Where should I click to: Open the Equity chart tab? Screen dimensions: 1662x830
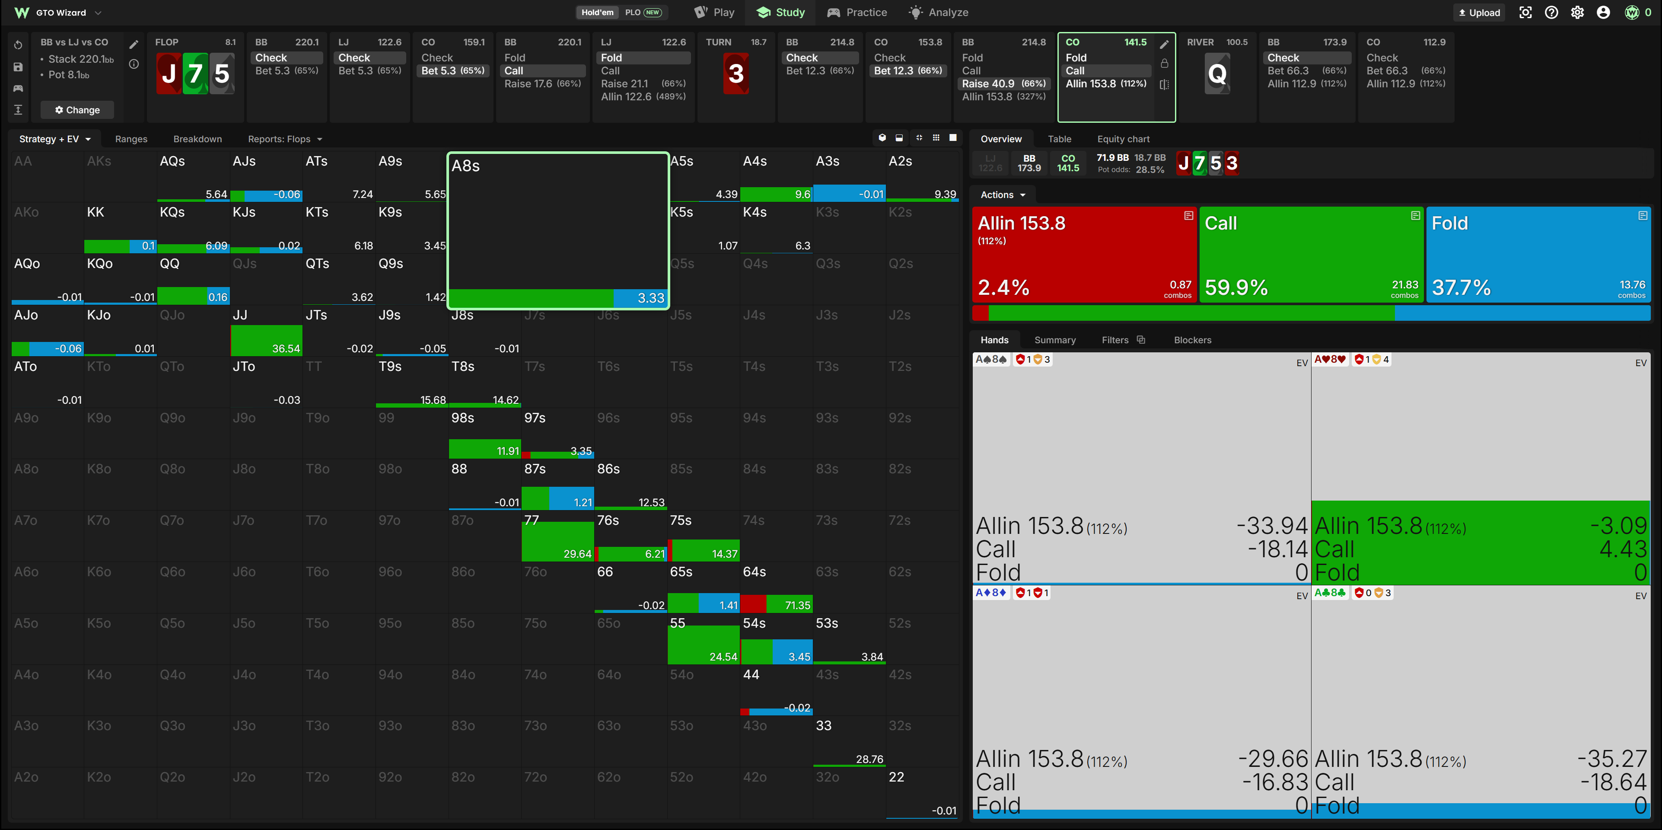(x=1123, y=139)
